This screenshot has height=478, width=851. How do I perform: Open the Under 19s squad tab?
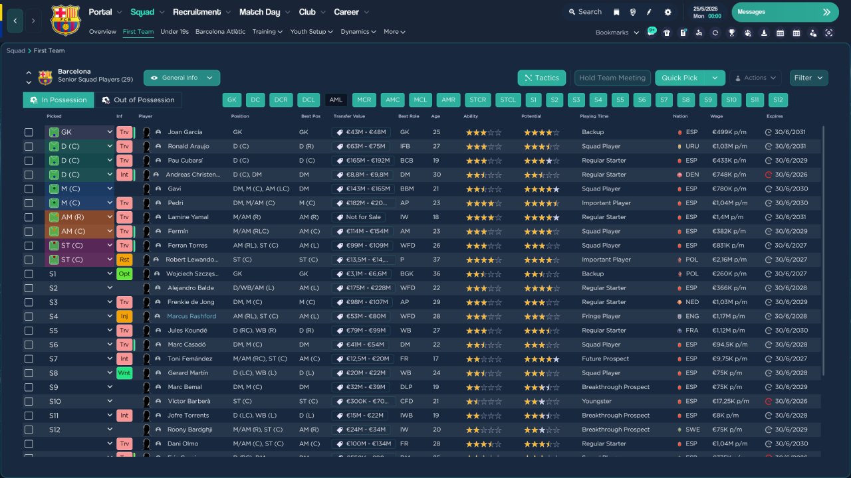pos(174,32)
